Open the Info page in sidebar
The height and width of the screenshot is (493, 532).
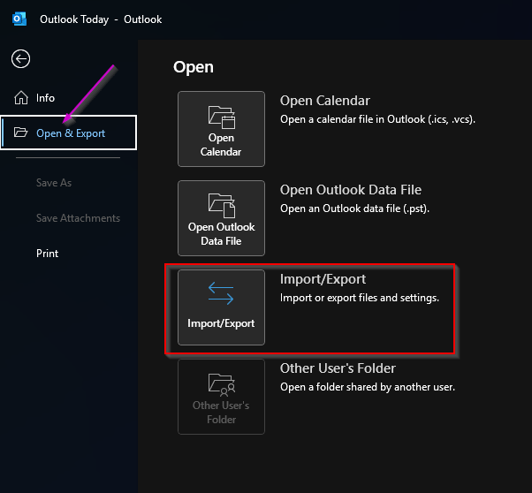point(45,98)
